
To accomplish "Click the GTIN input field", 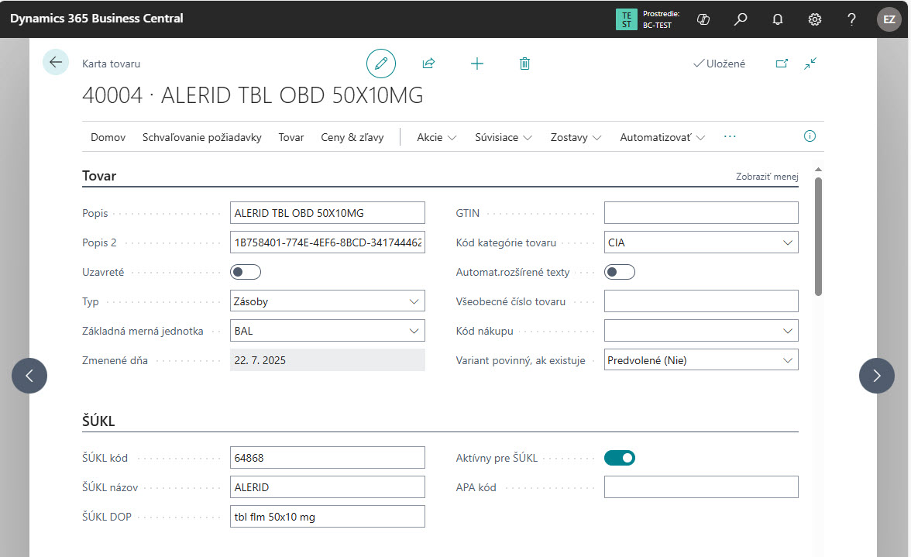I will pos(700,213).
